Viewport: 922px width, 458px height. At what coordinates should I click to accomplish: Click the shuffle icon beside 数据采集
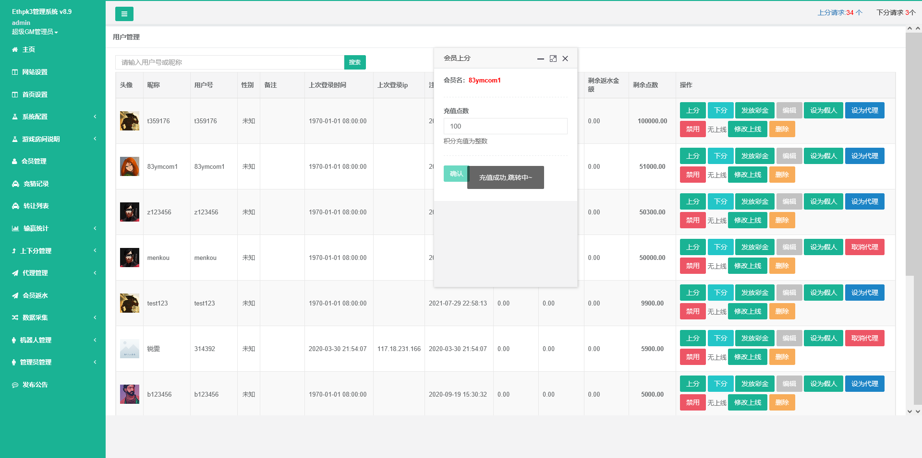(15, 318)
